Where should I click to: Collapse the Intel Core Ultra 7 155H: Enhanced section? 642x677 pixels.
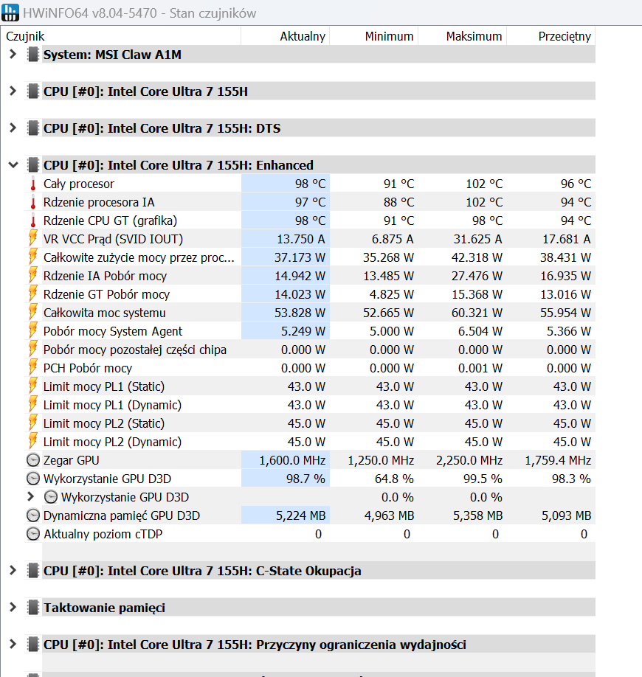coord(13,165)
